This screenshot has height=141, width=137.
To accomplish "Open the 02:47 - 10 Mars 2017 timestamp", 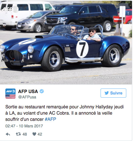I will coord(24,126).
